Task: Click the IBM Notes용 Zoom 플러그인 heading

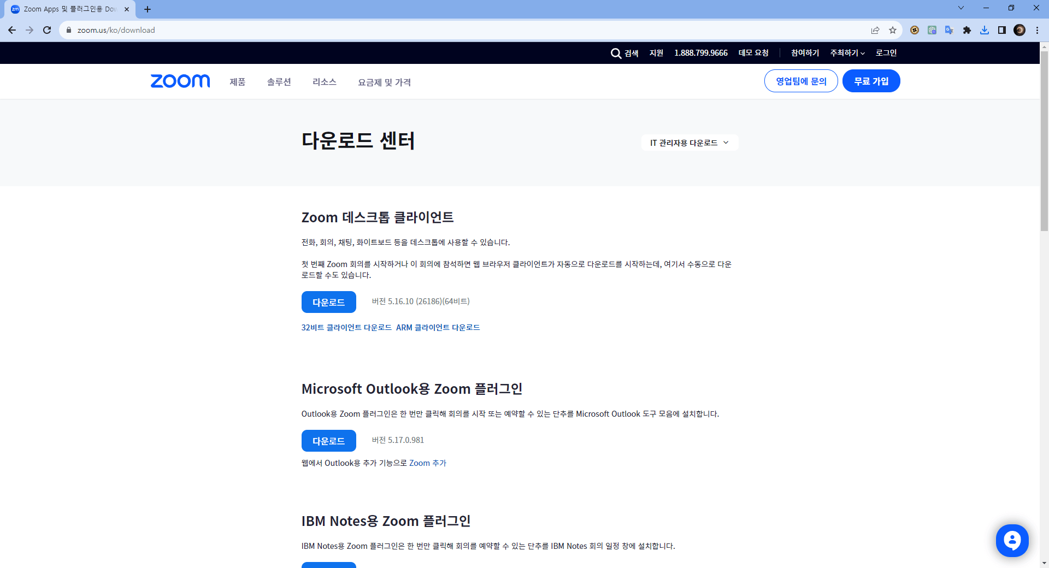Action: pos(386,521)
